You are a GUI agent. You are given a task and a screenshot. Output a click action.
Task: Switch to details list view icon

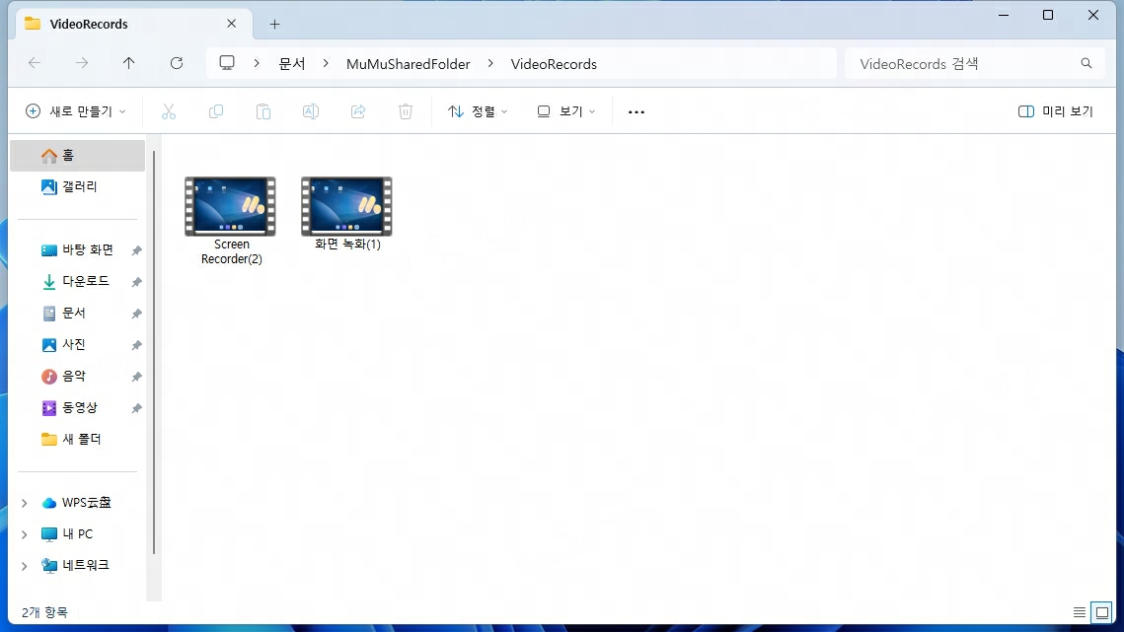click(1079, 612)
